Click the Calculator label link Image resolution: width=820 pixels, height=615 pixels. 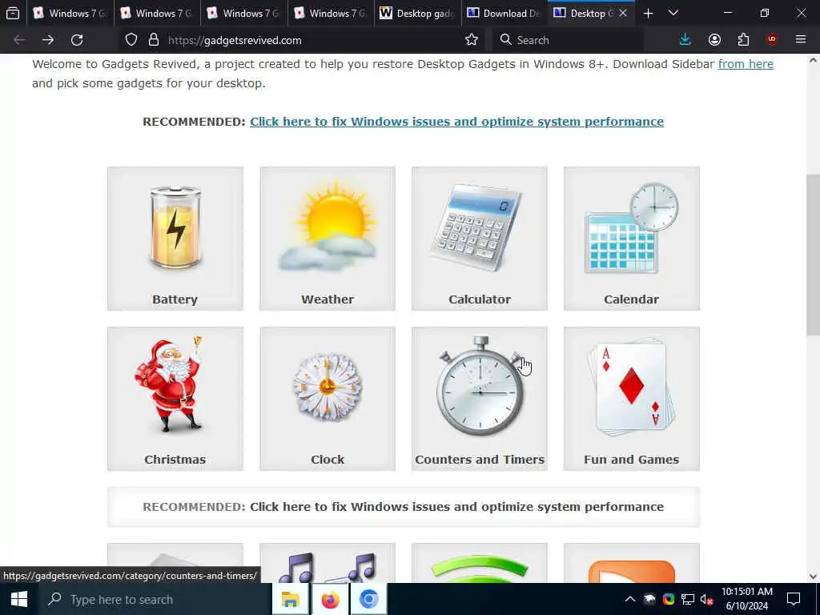point(480,299)
